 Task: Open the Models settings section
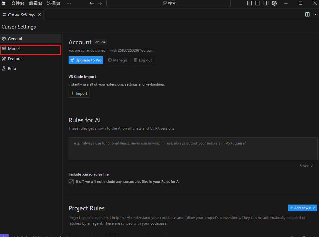click(30, 49)
